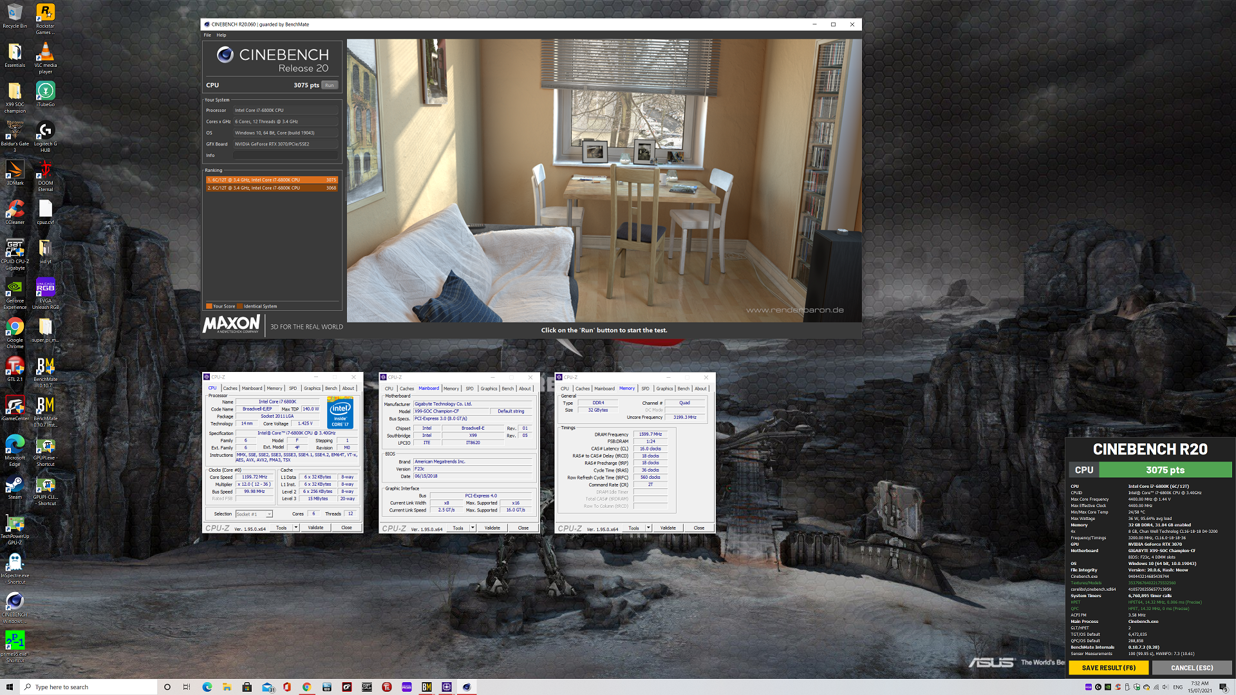The width and height of the screenshot is (1236, 695).
Task: Open Memory tab in first CPU-Z window
Action: [275, 388]
